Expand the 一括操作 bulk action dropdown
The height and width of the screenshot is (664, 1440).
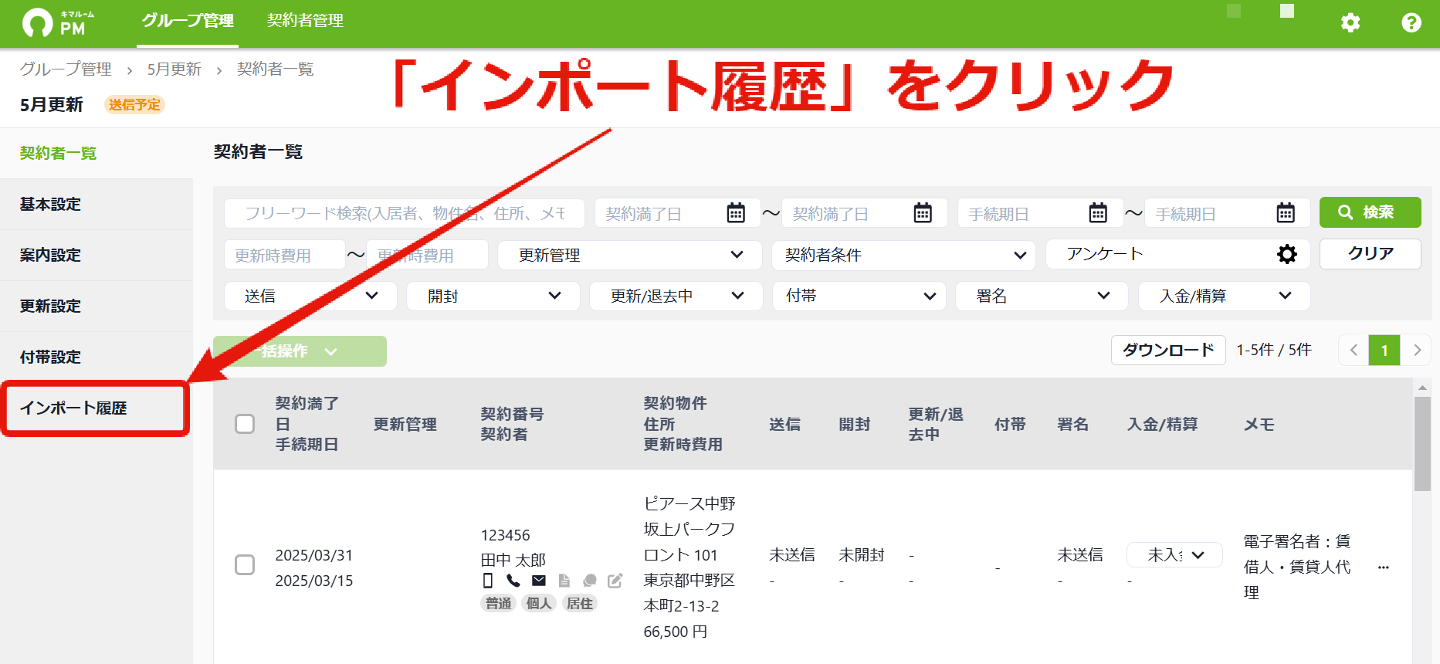point(300,351)
